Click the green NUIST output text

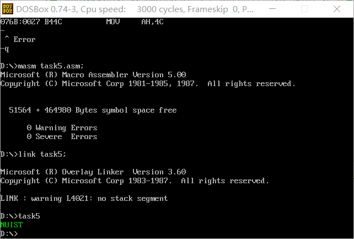[x=12, y=225]
